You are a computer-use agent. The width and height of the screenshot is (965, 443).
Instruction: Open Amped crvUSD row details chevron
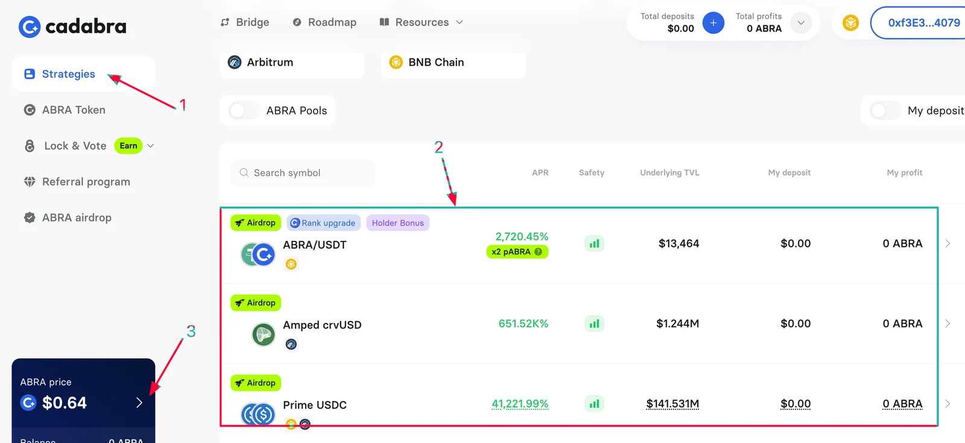coord(948,324)
